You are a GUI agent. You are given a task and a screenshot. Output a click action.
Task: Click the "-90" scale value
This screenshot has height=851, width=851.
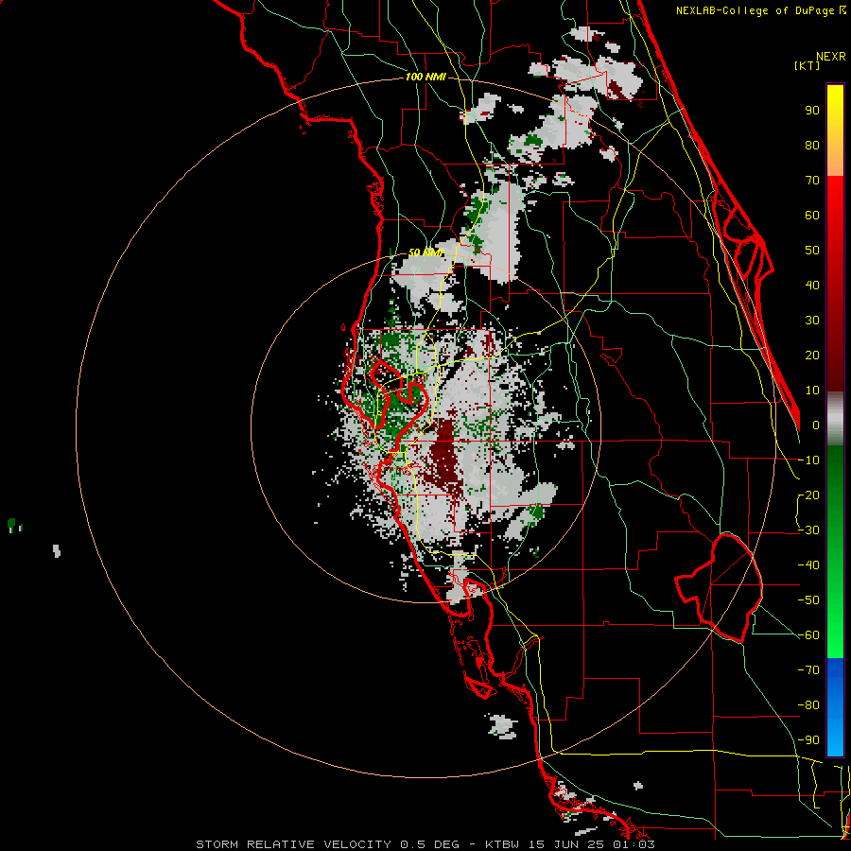click(808, 739)
